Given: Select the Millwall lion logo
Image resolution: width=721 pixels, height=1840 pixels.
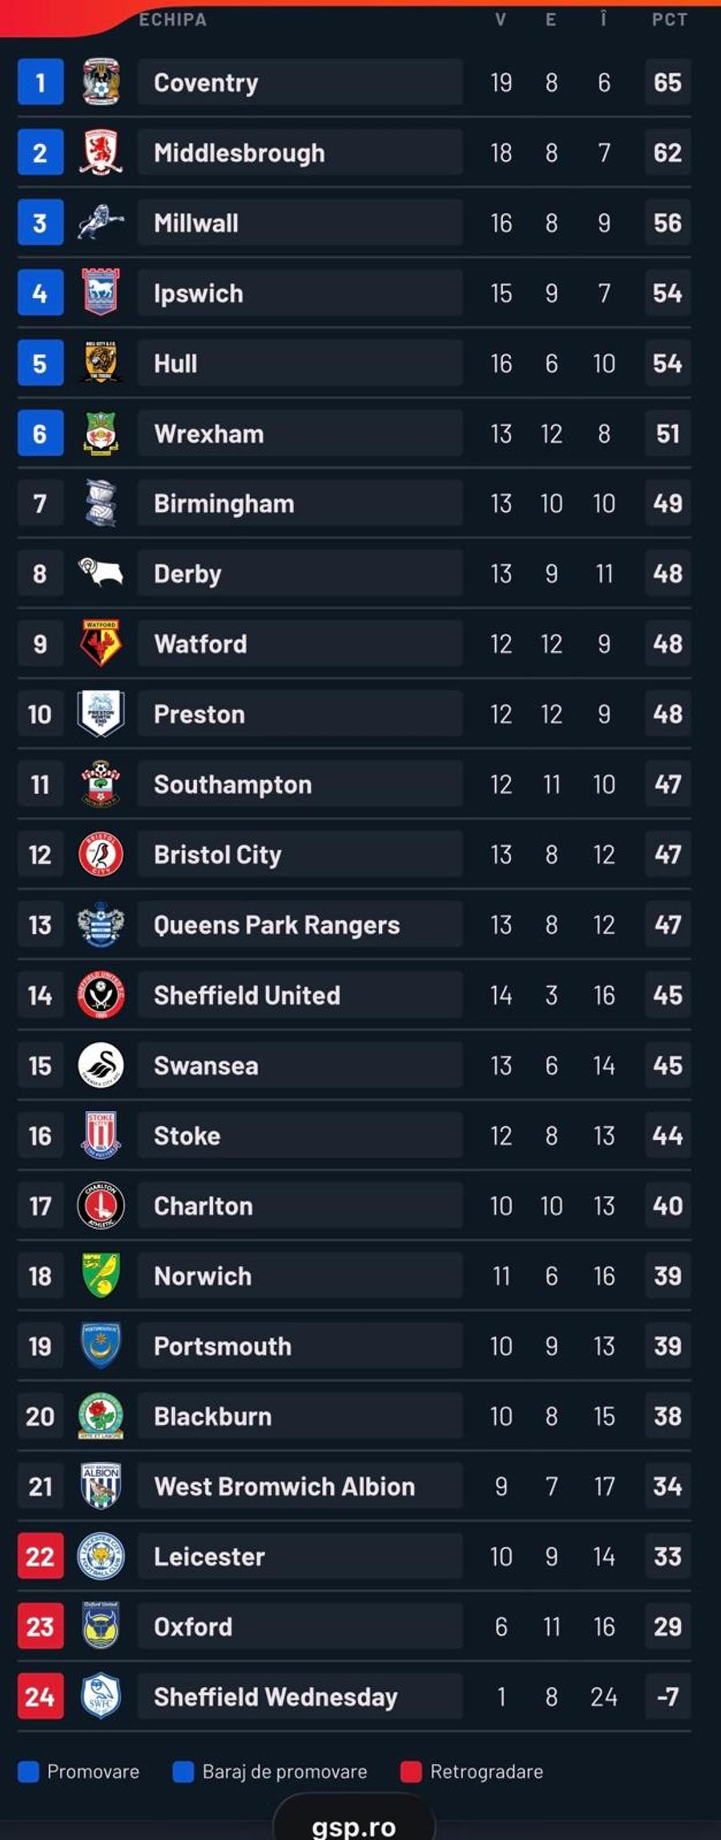Looking at the screenshot, I should (101, 222).
